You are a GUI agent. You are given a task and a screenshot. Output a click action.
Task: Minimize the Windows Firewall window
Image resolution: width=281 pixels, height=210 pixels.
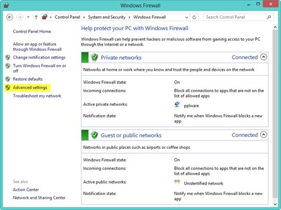pos(248,5)
